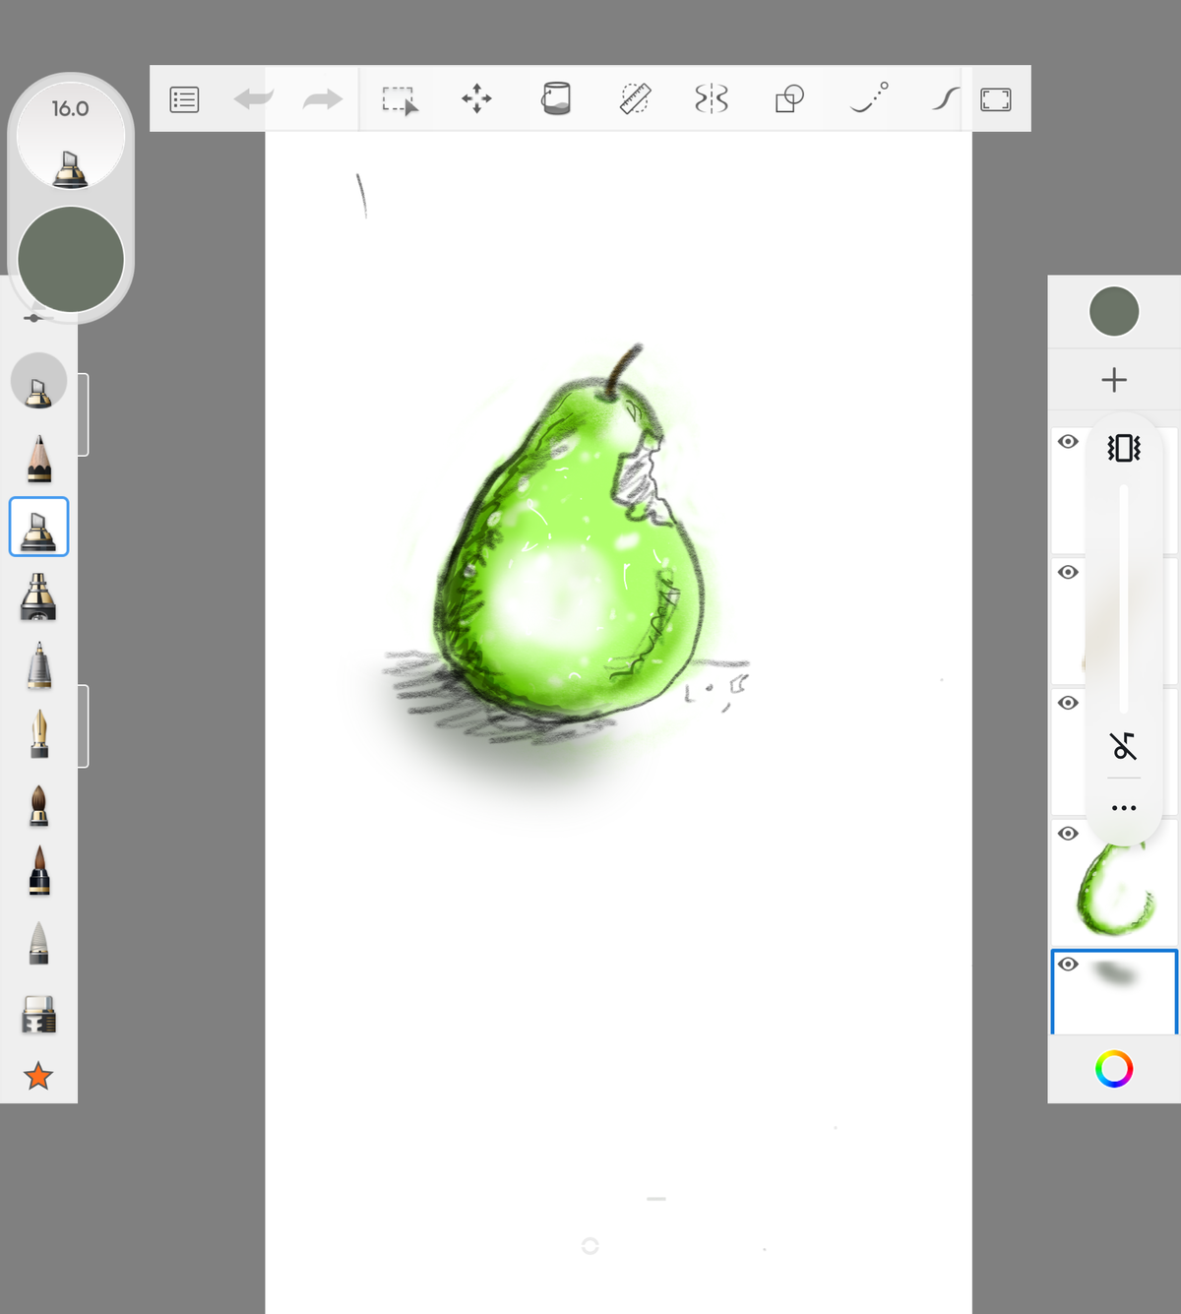The width and height of the screenshot is (1181, 1314).
Task: Add a new layer with plus button
Action: pos(1114,380)
